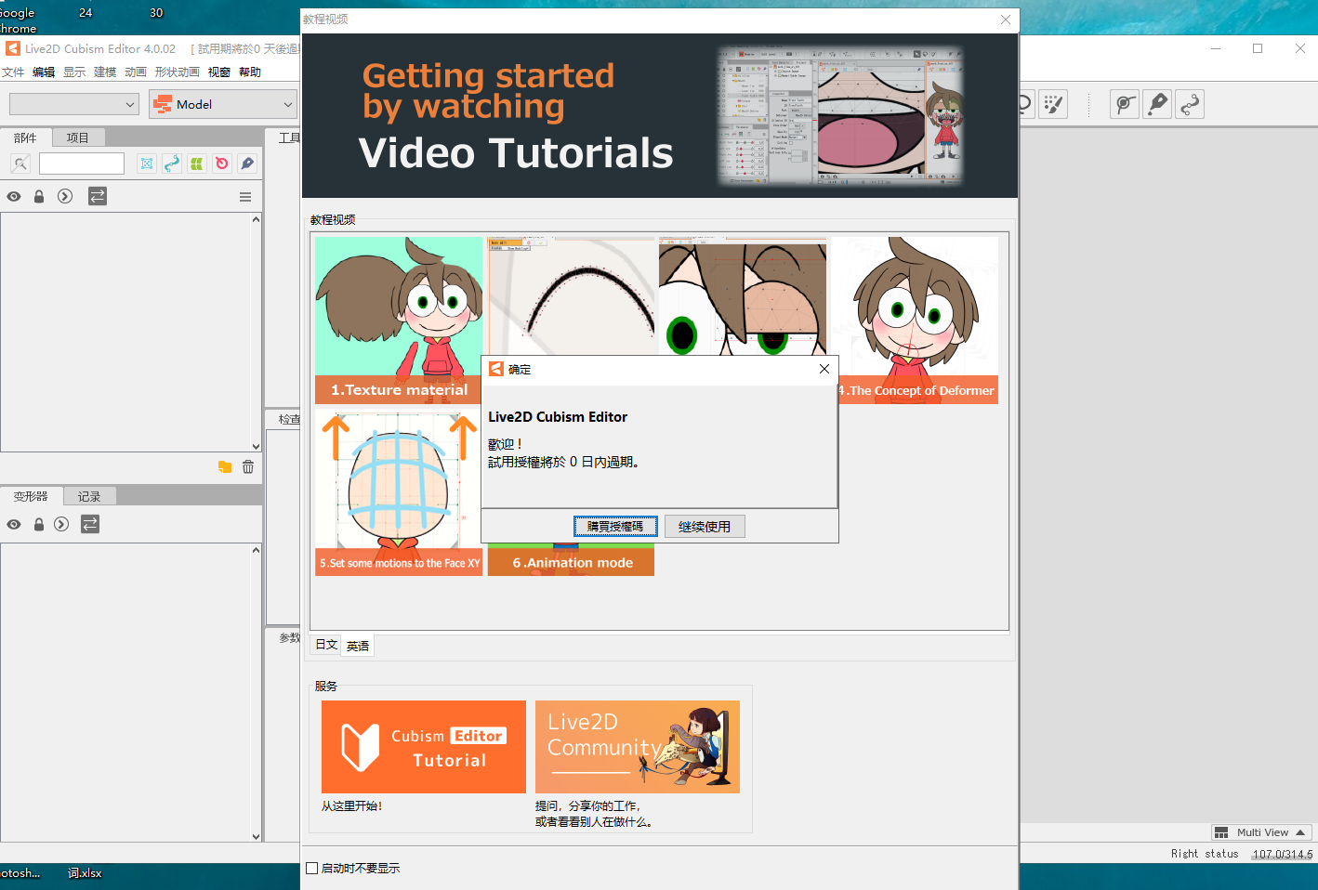The width and height of the screenshot is (1318, 890).
Task: Open 6.Animation mode tutorial
Action: (571, 560)
